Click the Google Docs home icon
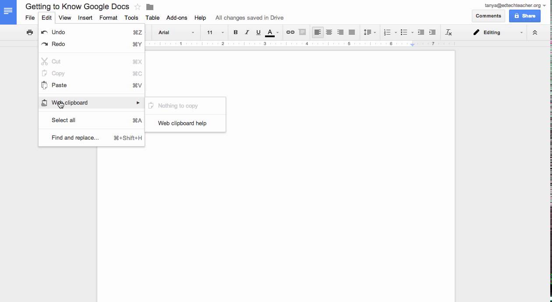Screen dimensions: 552x302 [8, 12]
